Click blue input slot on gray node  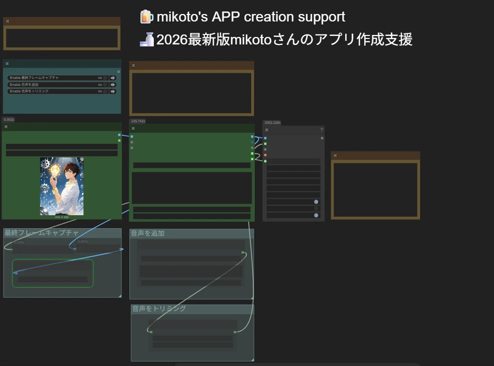[x=265, y=138]
